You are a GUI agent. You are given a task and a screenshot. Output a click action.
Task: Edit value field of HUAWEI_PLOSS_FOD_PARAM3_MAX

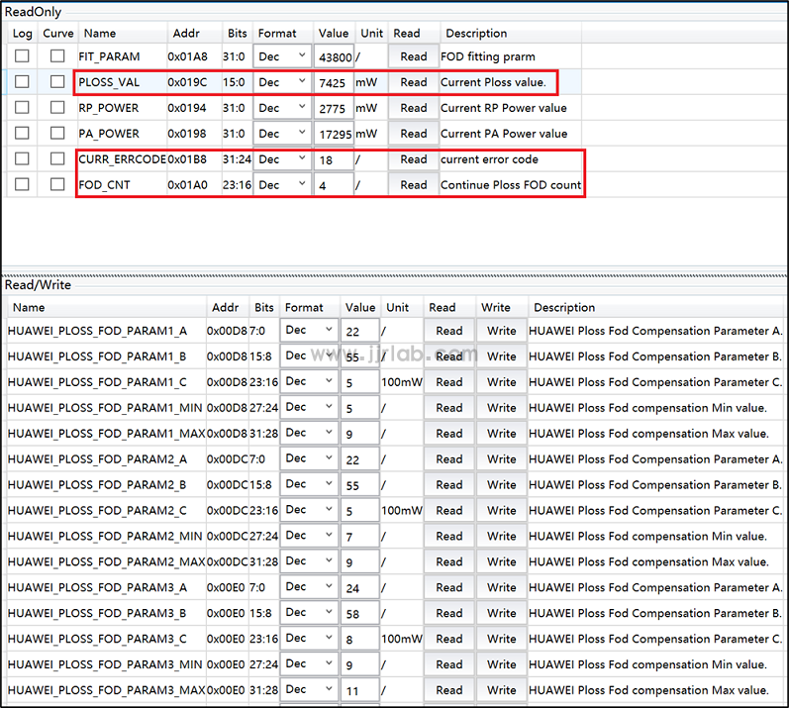point(359,690)
